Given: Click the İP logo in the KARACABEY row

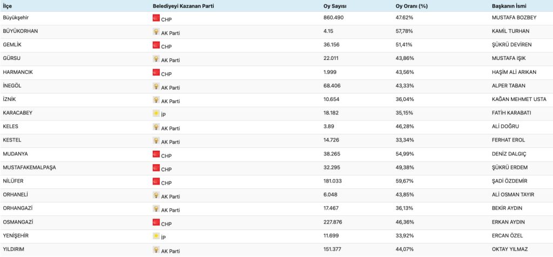Looking at the screenshot, I should tap(157, 114).
